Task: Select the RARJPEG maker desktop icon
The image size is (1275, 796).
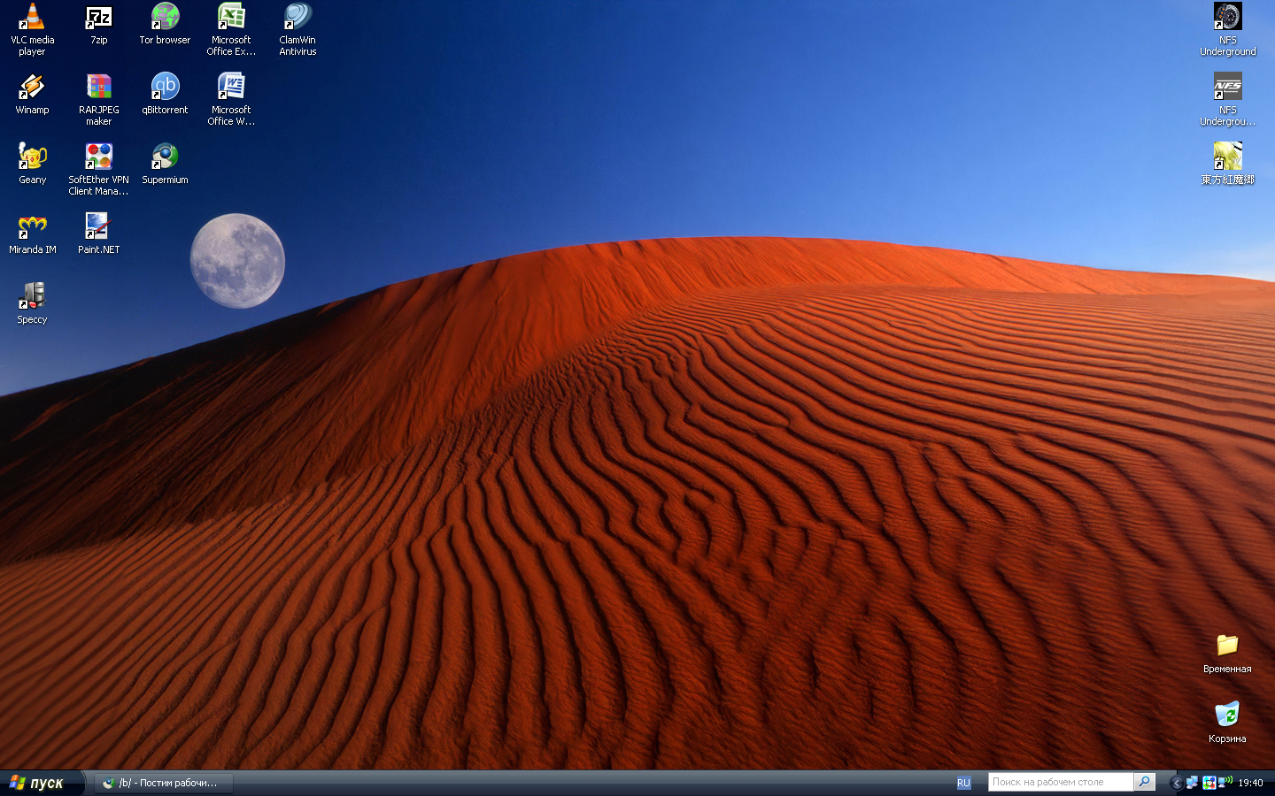Action: coord(98,99)
